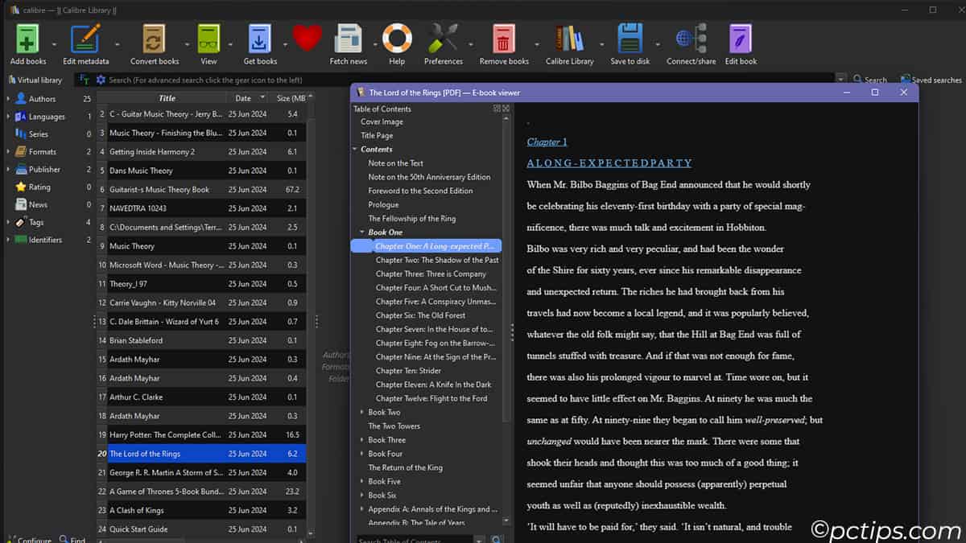Click the Get books icon
This screenshot has height=543, width=966.
point(258,38)
